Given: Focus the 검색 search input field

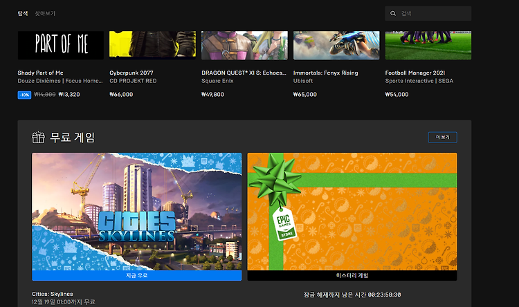Looking at the screenshot, I should coord(428,14).
